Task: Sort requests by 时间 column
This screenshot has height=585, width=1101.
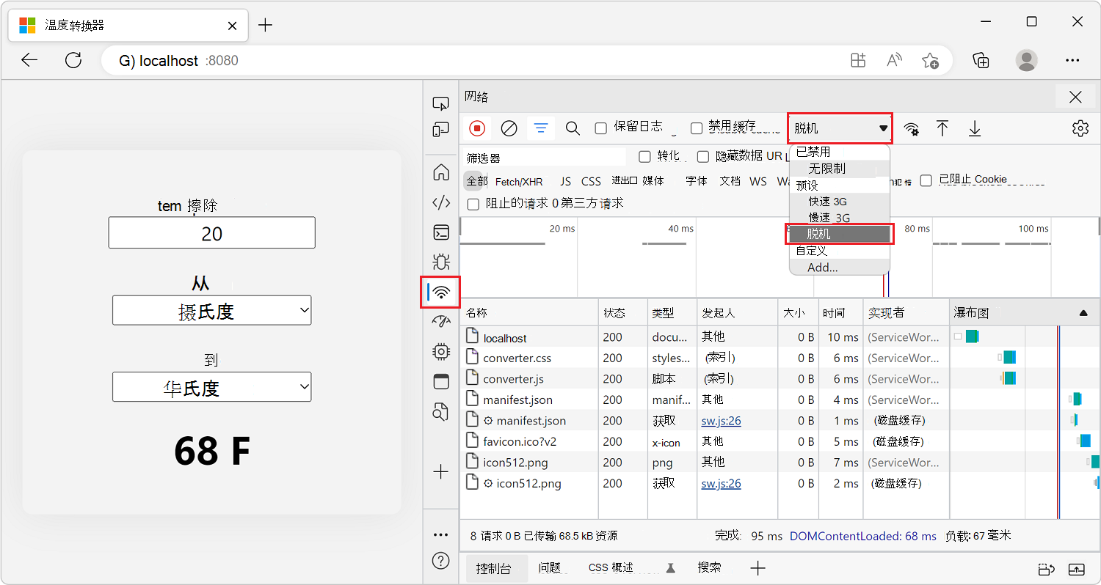Action: point(840,313)
